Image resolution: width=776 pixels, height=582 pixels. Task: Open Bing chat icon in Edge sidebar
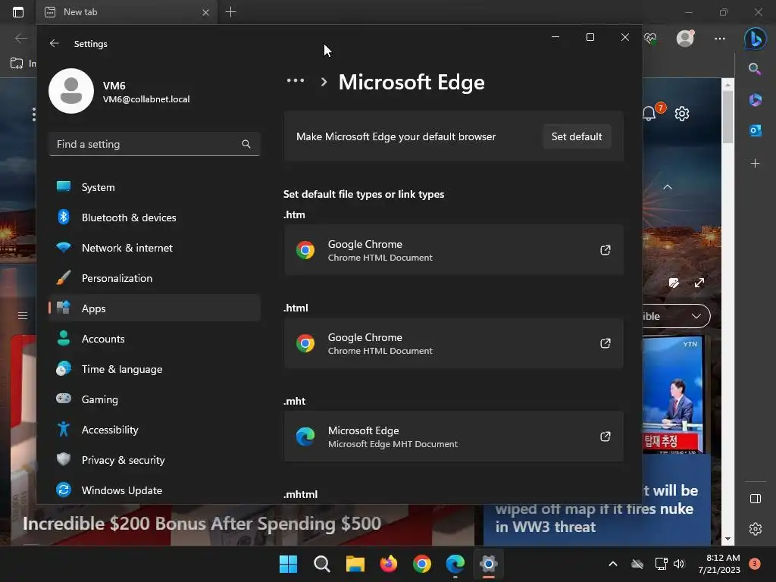pos(756,38)
